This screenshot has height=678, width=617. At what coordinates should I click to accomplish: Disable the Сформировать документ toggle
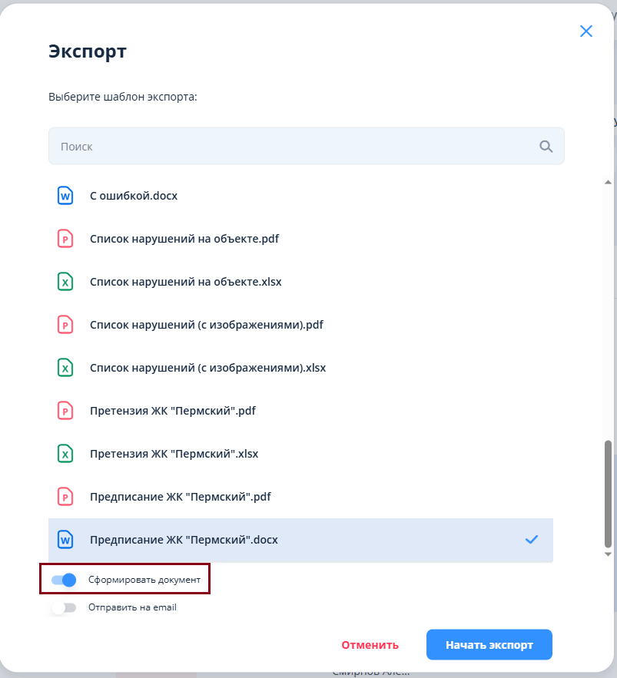[64, 580]
